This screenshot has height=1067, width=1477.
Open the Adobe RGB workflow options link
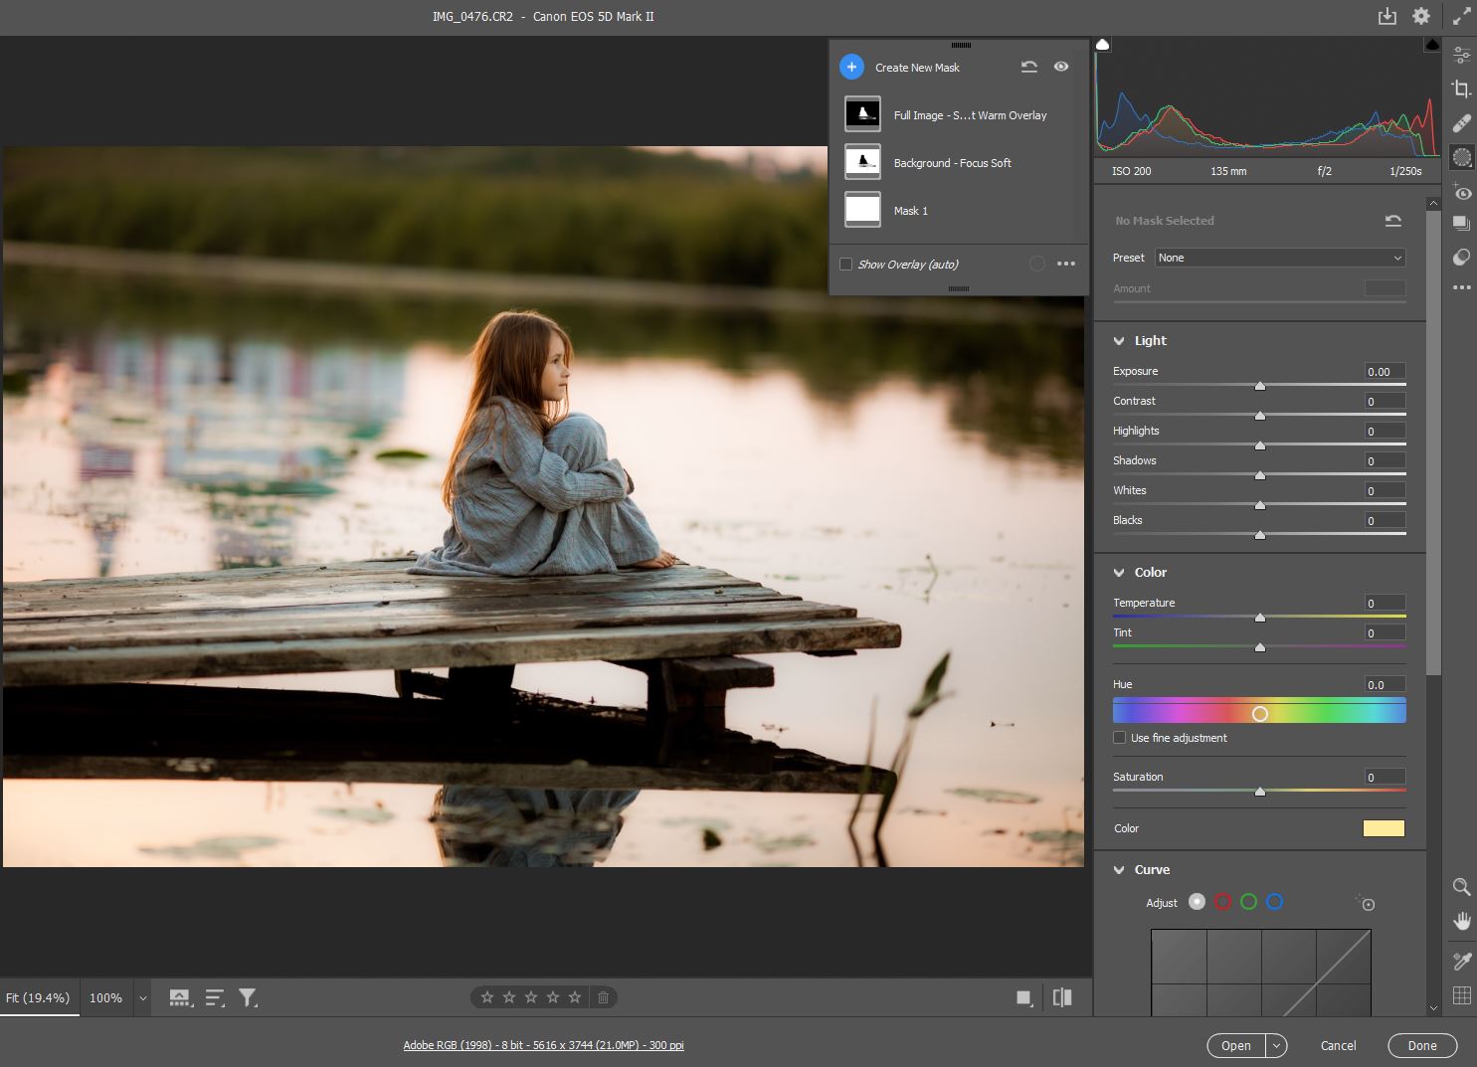tap(543, 1045)
